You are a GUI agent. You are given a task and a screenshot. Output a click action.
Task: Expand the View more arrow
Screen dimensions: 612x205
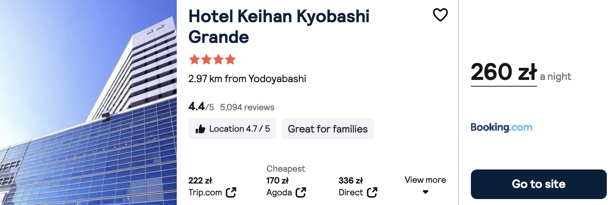tap(426, 192)
